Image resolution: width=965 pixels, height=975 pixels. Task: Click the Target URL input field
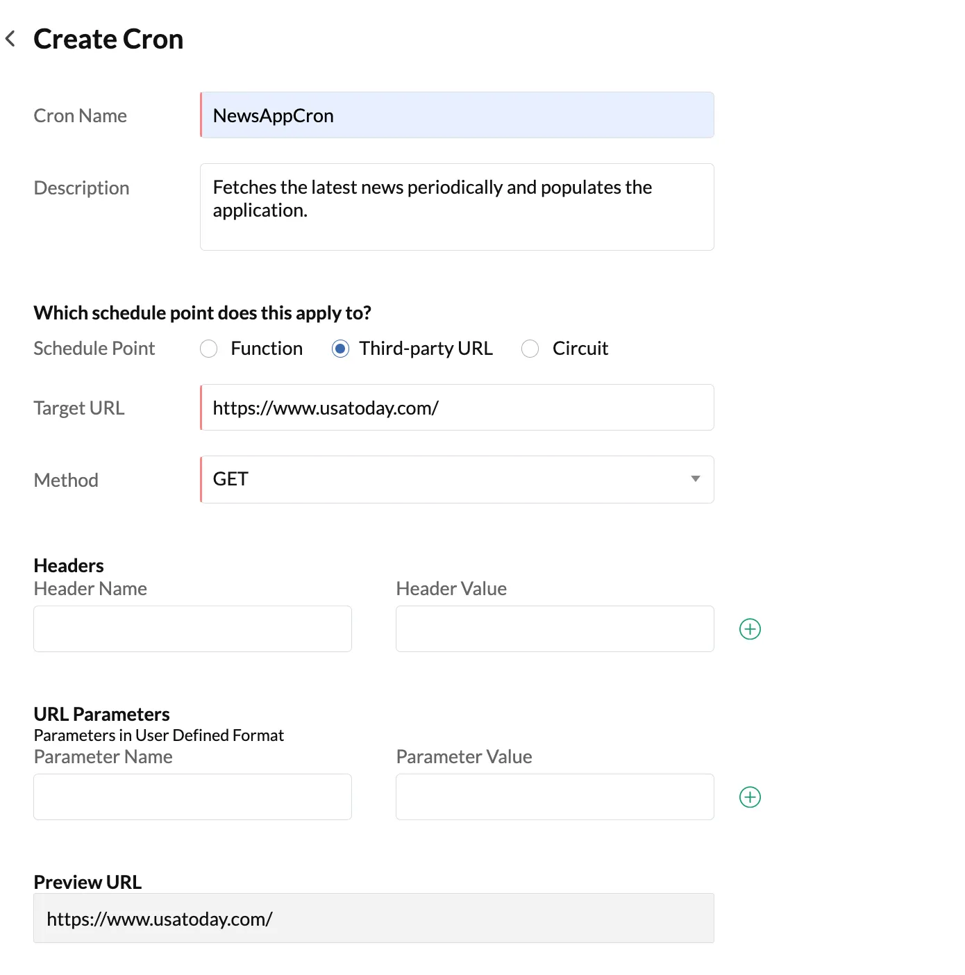tap(457, 408)
